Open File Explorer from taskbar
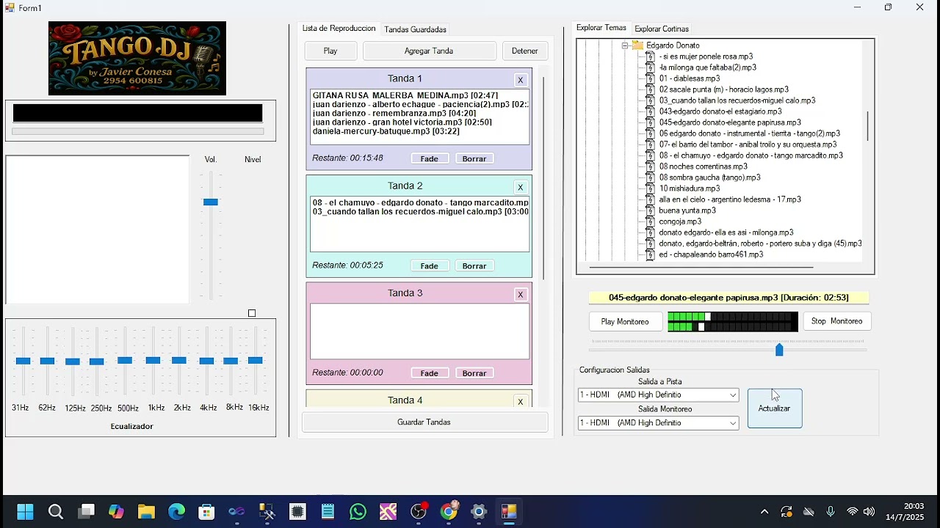This screenshot has height=528, width=940. pos(146,512)
